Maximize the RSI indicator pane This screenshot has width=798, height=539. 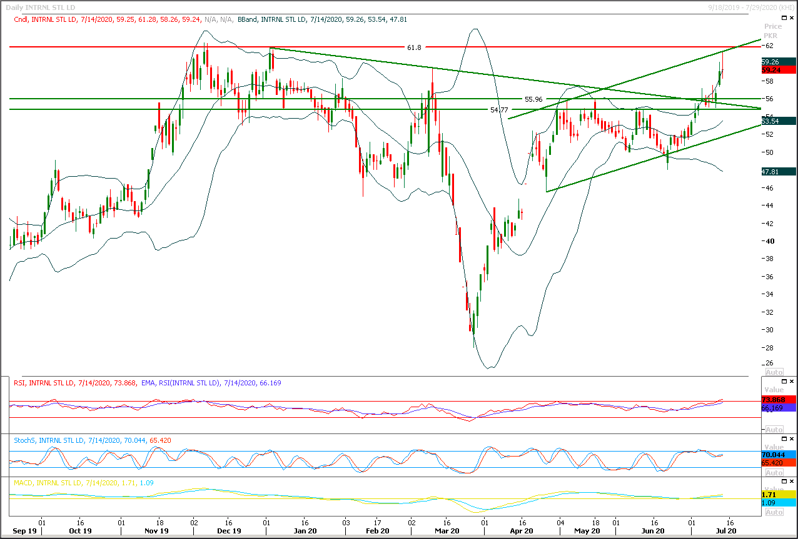[783, 381]
